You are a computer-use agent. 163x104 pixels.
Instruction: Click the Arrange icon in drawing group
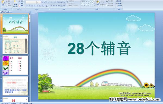98,3
